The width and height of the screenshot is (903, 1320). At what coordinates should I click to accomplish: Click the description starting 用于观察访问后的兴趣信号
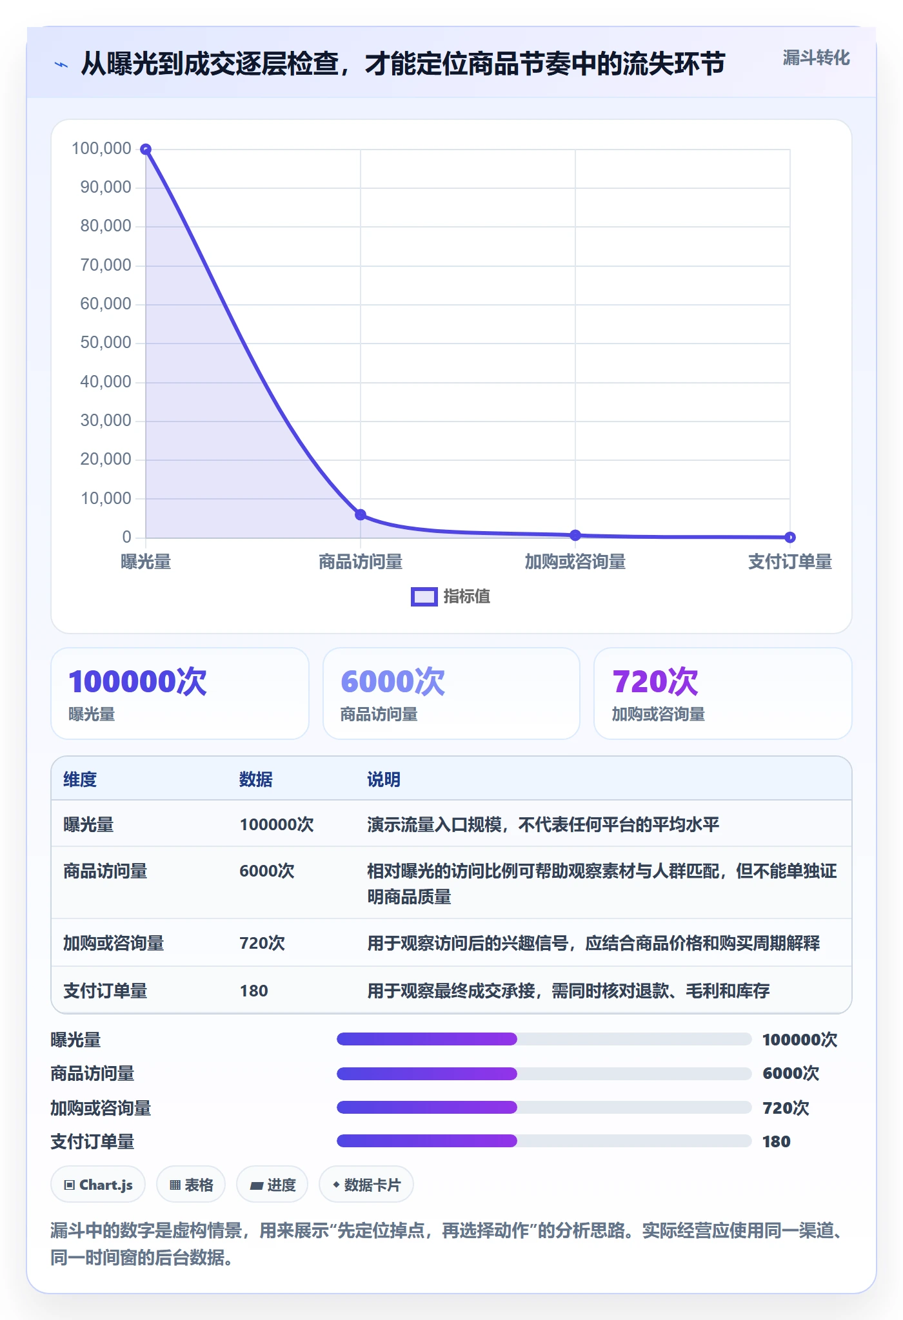point(593,943)
